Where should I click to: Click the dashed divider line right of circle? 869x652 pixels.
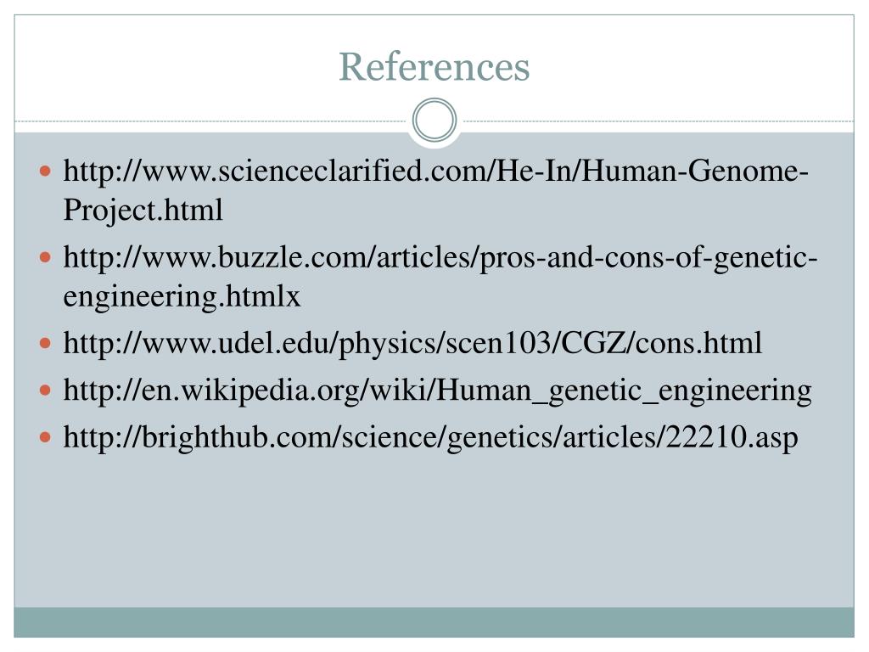(659, 121)
